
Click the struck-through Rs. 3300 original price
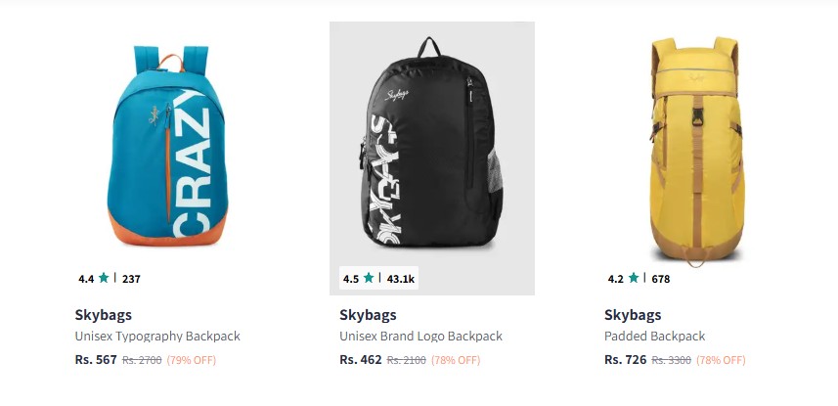point(672,360)
